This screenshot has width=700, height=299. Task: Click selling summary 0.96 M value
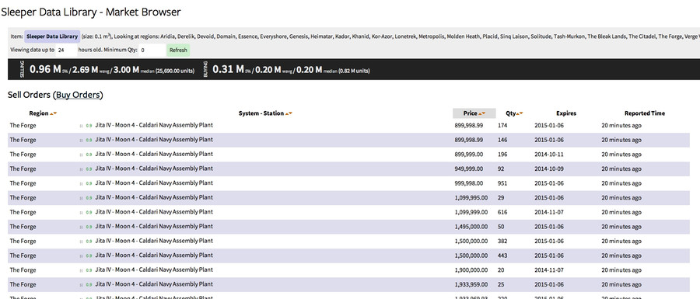[x=45, y=69]
